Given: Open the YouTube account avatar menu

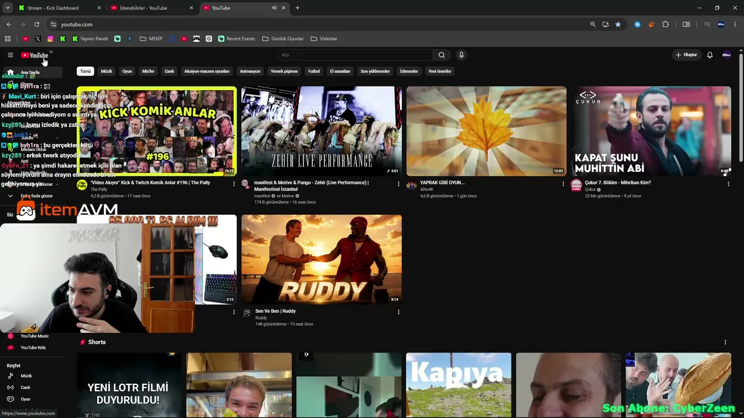Looking at the screenshot, I should tap(727, 55).
